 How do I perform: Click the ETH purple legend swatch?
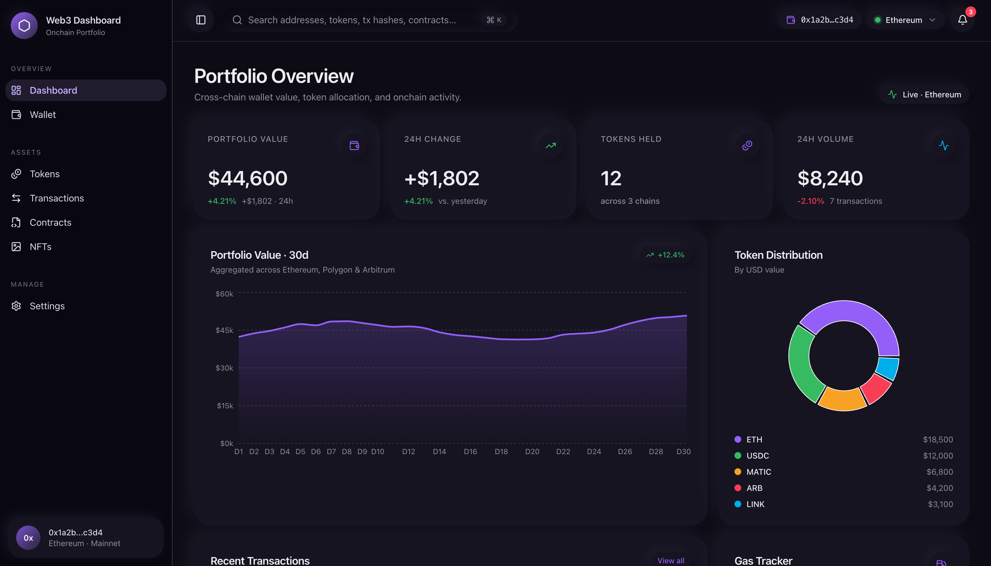pyautogui.click(x=738, y=439)
